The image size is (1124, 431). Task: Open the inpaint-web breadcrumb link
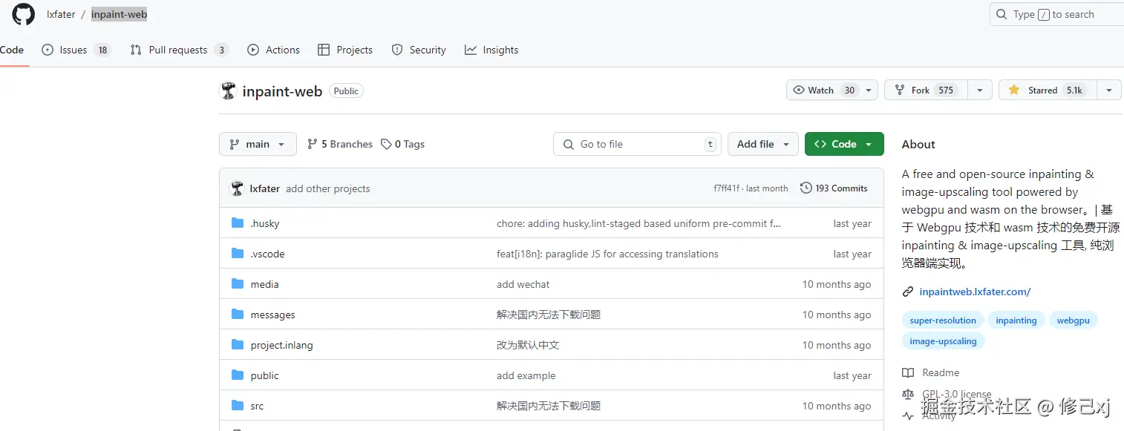click(119, 15)
